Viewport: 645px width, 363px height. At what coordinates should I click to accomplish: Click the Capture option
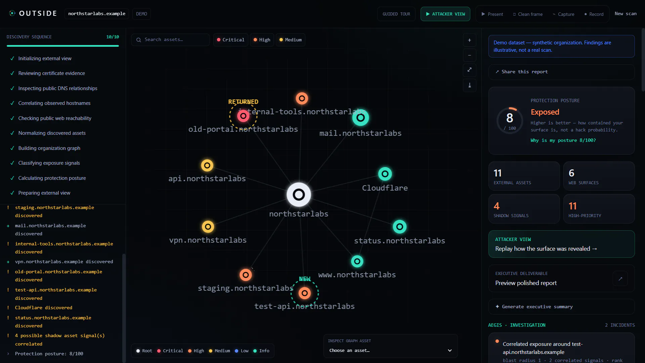(x=563, y=14)
